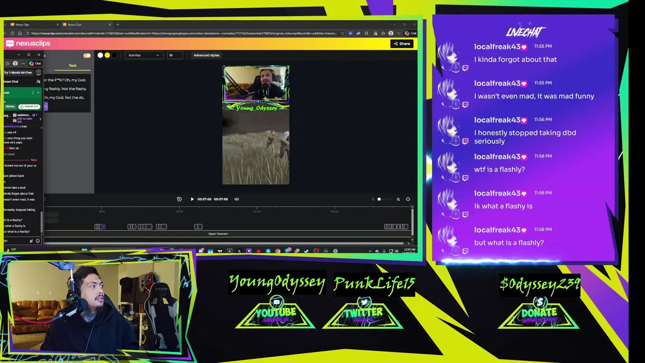Click the timeline zoom-out magnifier icon
Image resolution: width=645 pixels, height=363 pixels.
tap(373, 199)
